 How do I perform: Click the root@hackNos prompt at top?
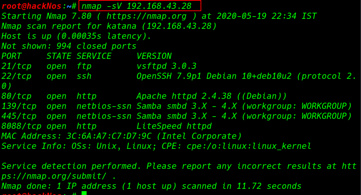[x=31, y=6]
